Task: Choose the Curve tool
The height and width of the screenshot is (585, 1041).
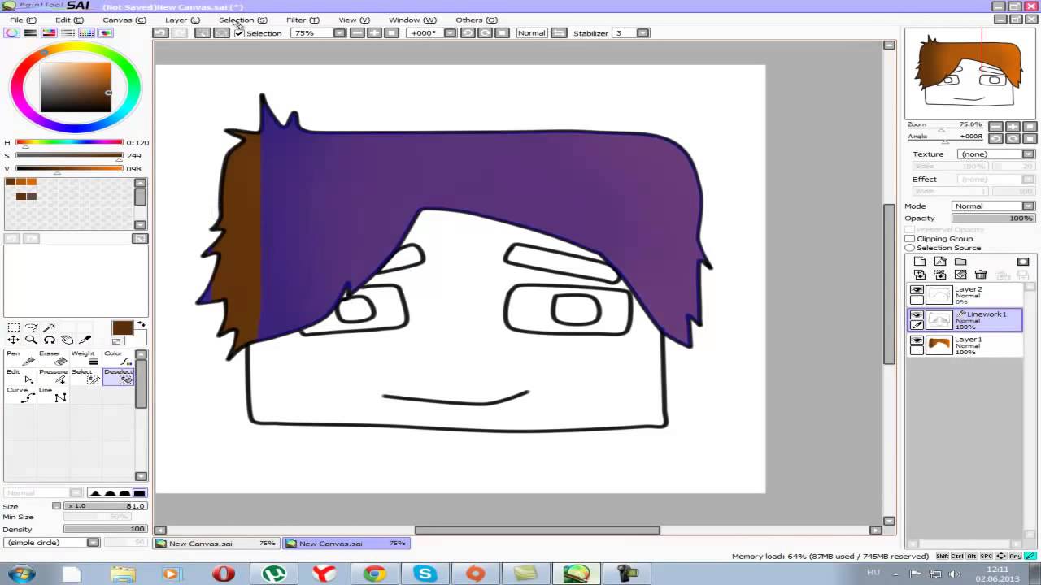Action: pyautogui.click(x=20, y=394)
